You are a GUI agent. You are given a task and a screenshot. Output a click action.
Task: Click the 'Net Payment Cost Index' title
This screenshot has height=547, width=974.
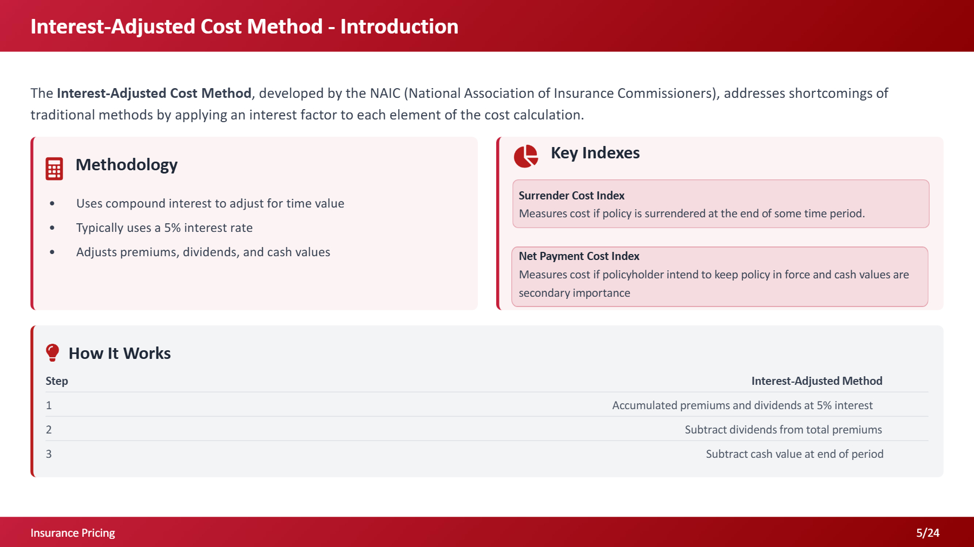(x=579, y=256)
